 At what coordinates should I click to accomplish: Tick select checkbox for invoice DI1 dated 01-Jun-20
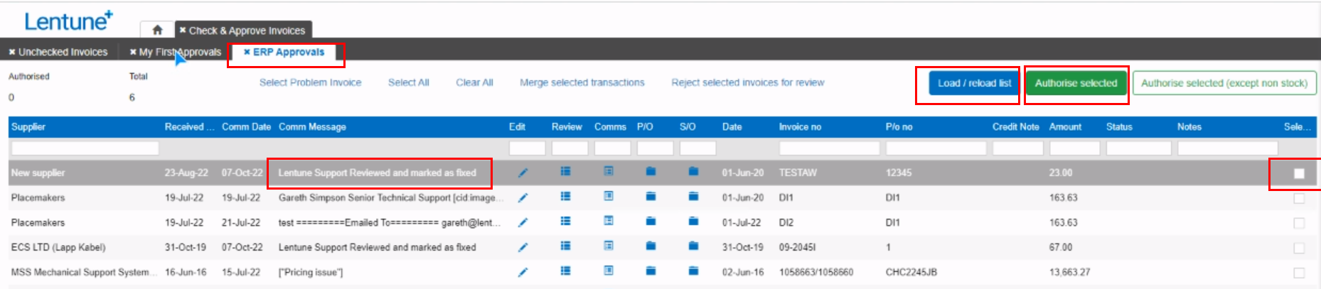tap(1299, 198)
